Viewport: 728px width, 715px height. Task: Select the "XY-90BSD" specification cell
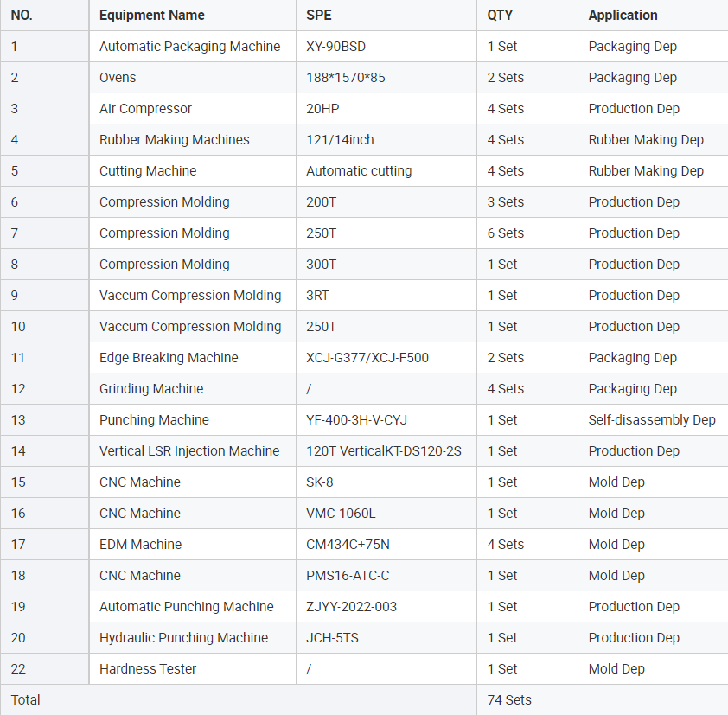tap(335, 47)
